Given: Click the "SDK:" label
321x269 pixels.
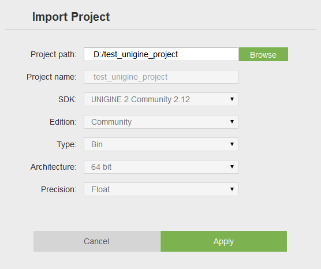Looking at the screenshot, I should point(68,99).
